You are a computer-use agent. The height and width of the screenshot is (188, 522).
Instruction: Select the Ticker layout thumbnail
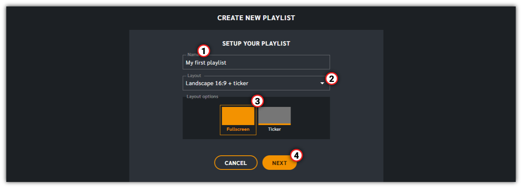[274, 116]
